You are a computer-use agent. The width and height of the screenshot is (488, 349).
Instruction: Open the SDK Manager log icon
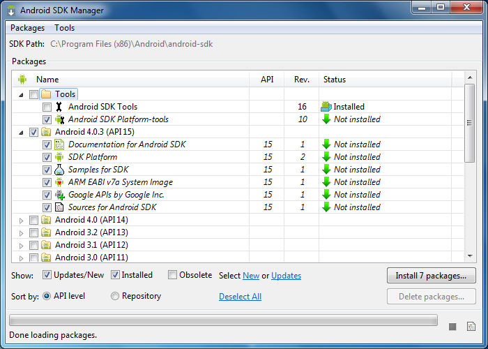(x=471, y=326)
